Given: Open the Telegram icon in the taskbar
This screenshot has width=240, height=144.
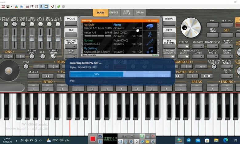Looking at the screenshot, I should click(189, 140).
